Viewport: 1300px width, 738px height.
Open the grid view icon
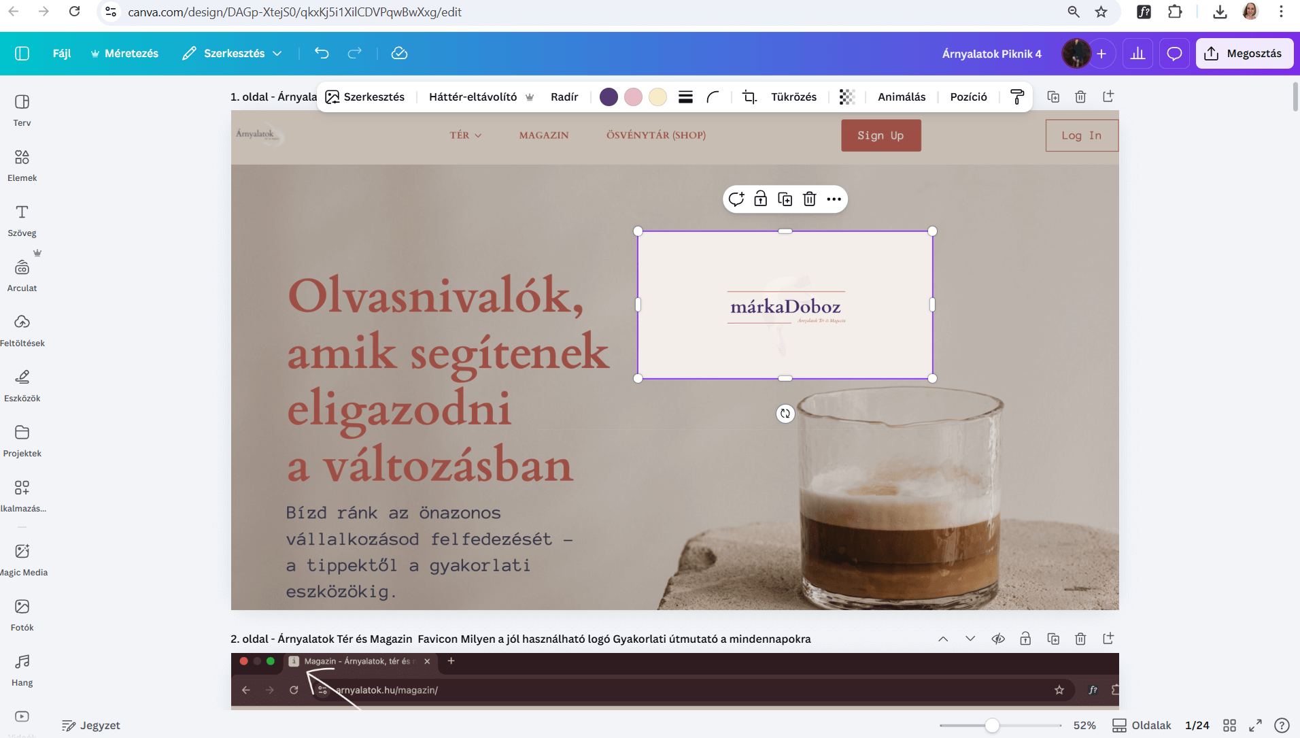point(1229,726)
